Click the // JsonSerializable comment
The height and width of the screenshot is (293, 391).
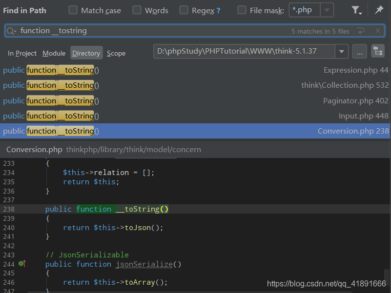point(87,255)
